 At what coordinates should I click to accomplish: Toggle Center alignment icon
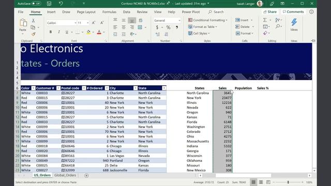tap(124, 27)
